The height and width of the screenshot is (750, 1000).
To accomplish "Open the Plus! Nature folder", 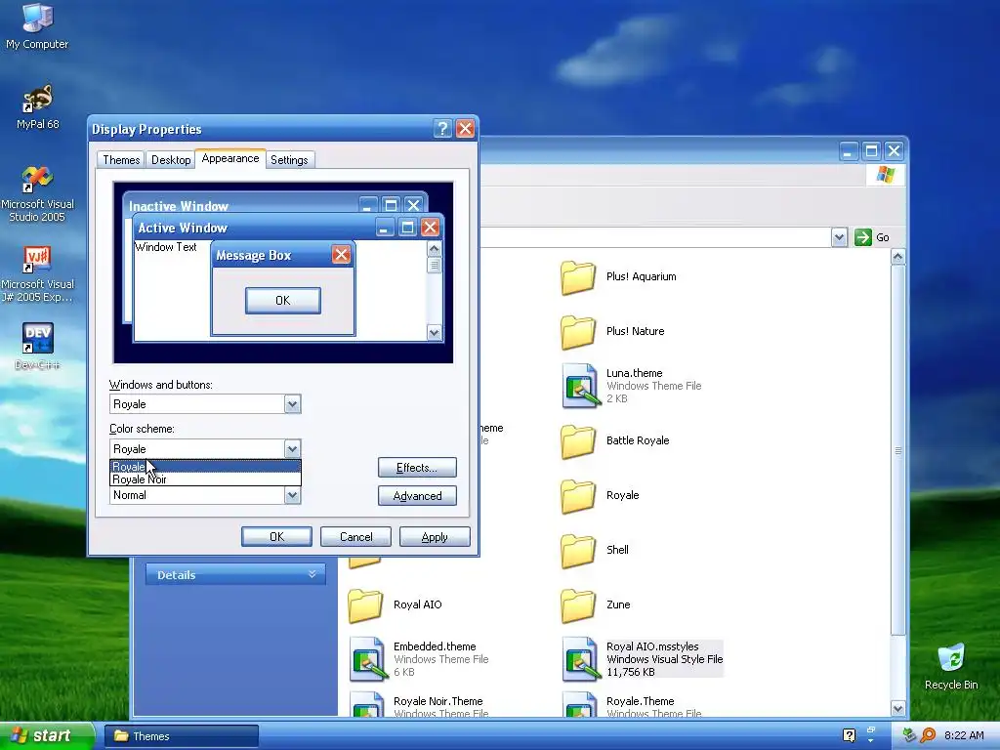I will [578, 332].
